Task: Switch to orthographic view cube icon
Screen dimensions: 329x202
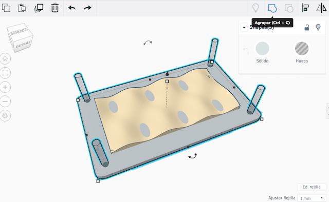Action: pos(5,115)
